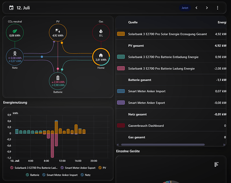Screen dimensions: 231x183
Task: Click dark red Gasverbrauch swatch
Action: (x=121, y=126)
